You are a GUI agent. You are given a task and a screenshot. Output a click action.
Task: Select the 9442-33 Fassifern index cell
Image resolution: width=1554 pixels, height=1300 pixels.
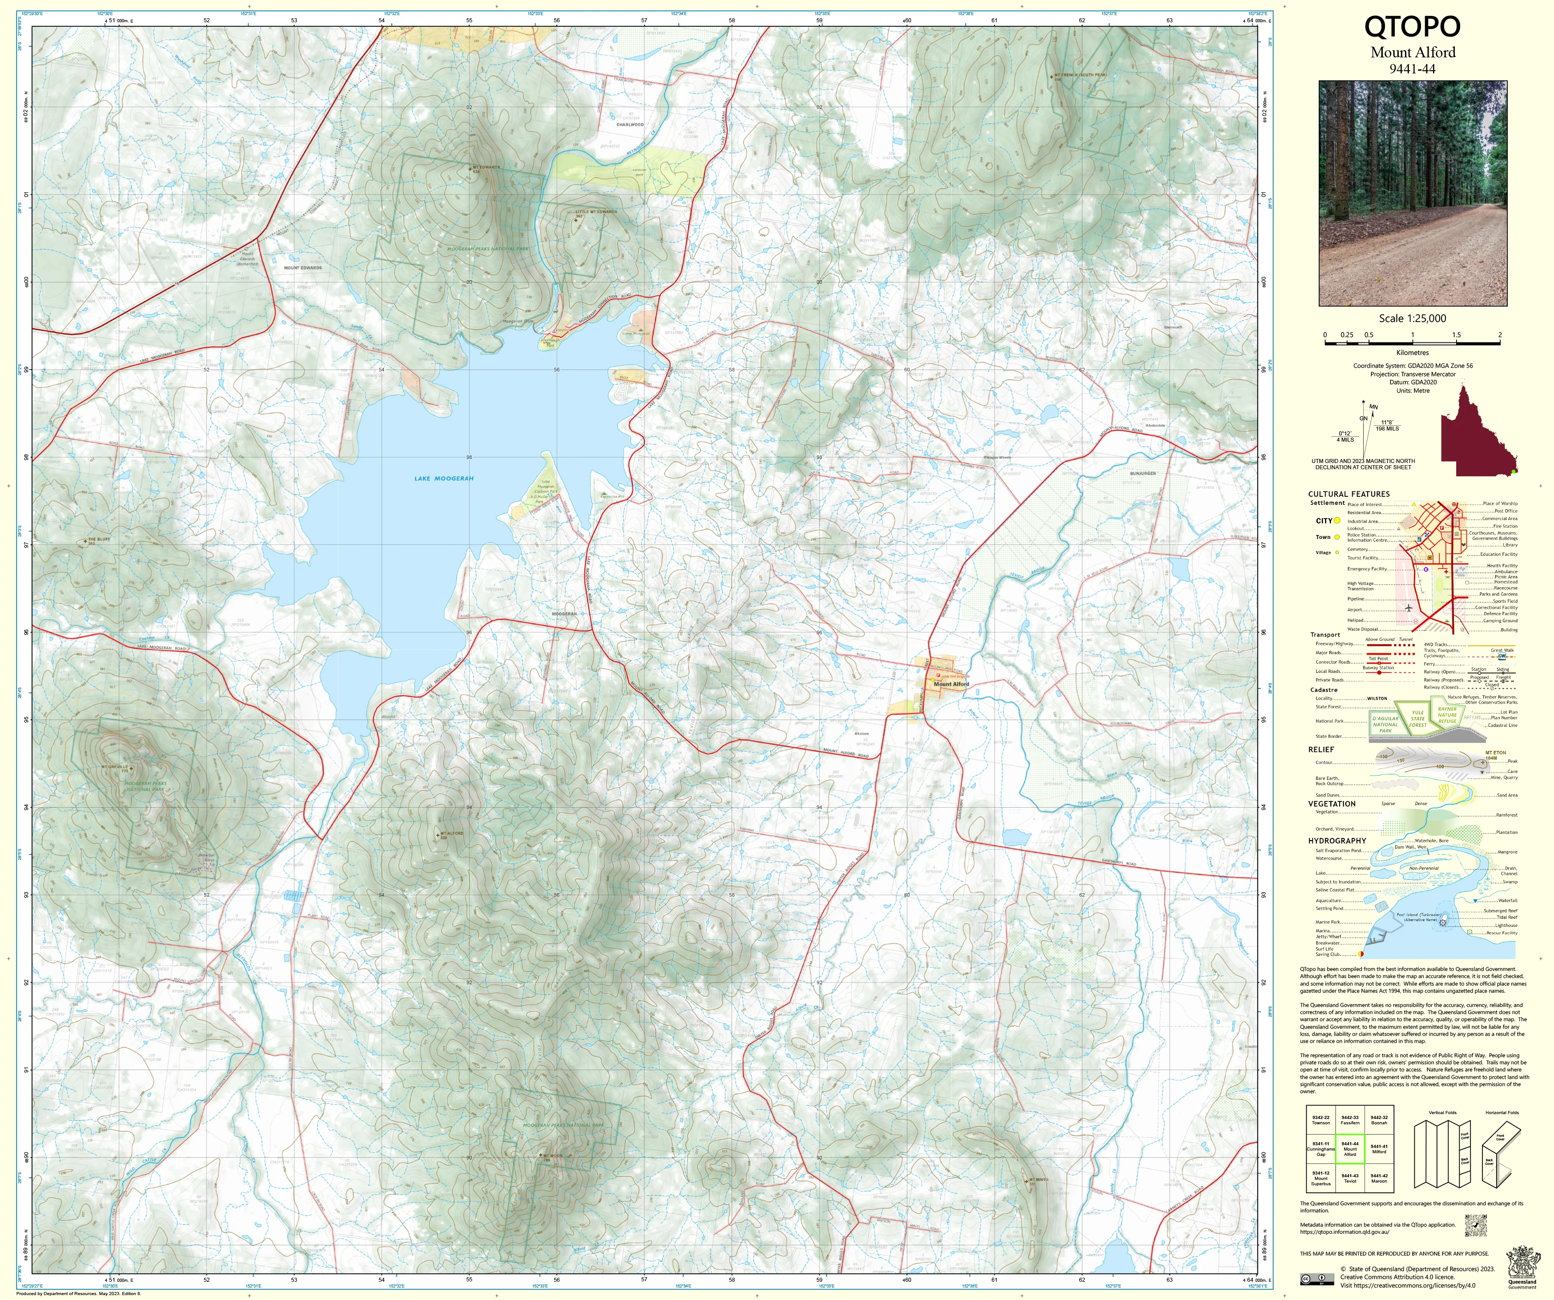click(x=1350, y=1120)
